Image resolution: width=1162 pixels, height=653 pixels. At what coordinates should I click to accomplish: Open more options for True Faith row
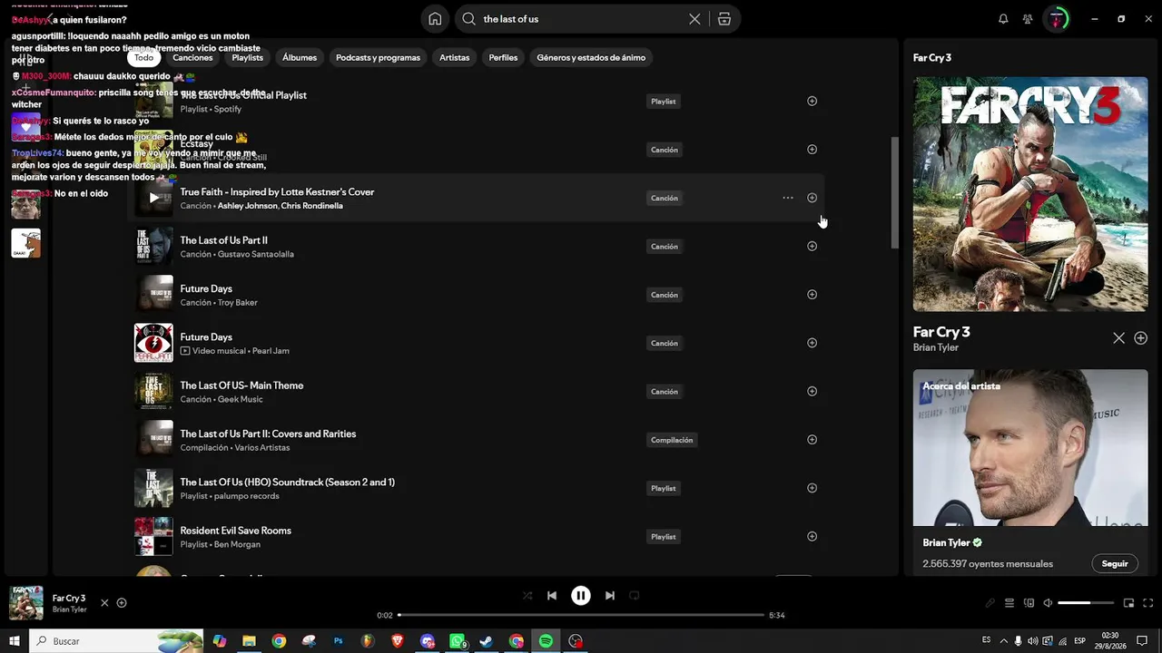click(788, 198)
